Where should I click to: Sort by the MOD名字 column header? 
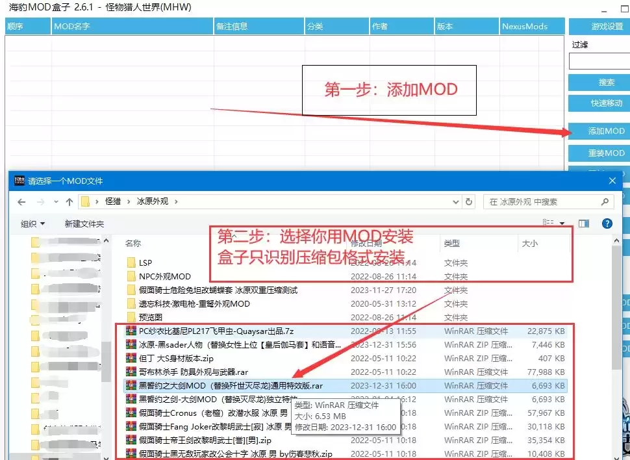click(x=132, y=27)
